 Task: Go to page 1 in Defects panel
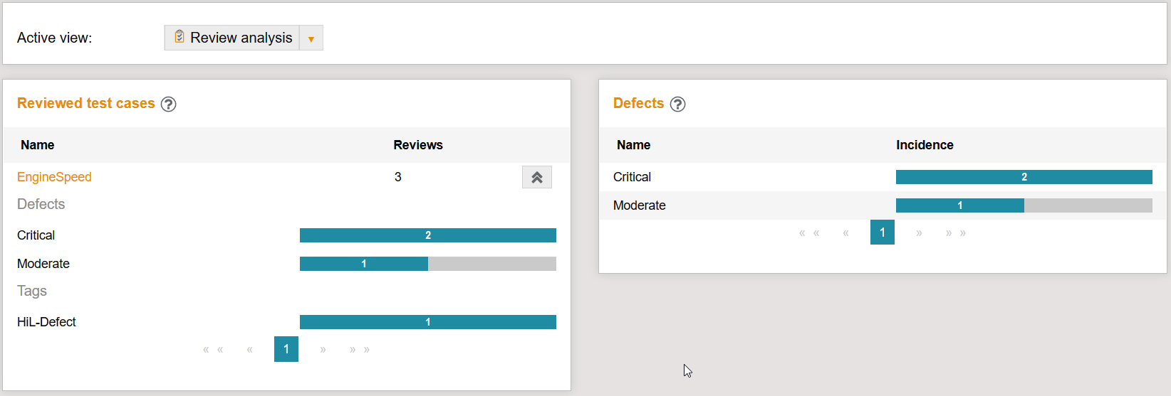point(882,232)
